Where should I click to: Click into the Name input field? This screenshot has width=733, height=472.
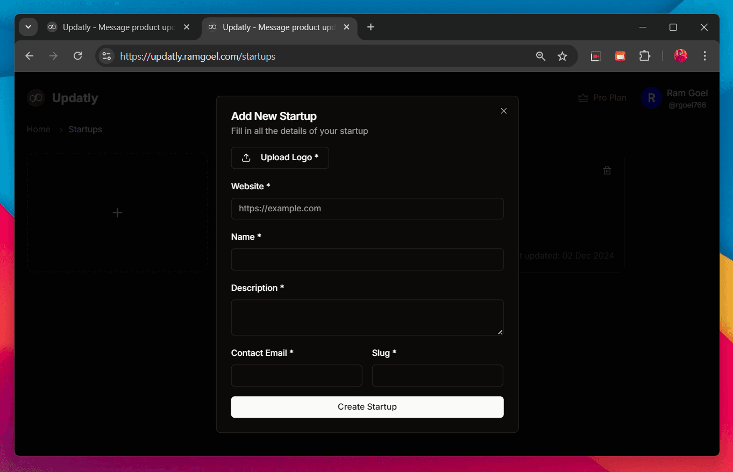367,259
